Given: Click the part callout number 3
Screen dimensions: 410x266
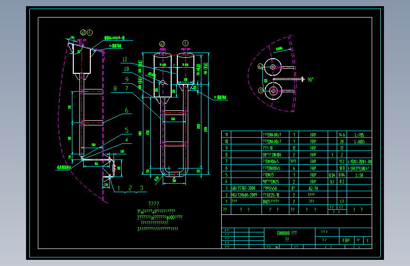Looking at the screenshot, I should coord(141,188).
